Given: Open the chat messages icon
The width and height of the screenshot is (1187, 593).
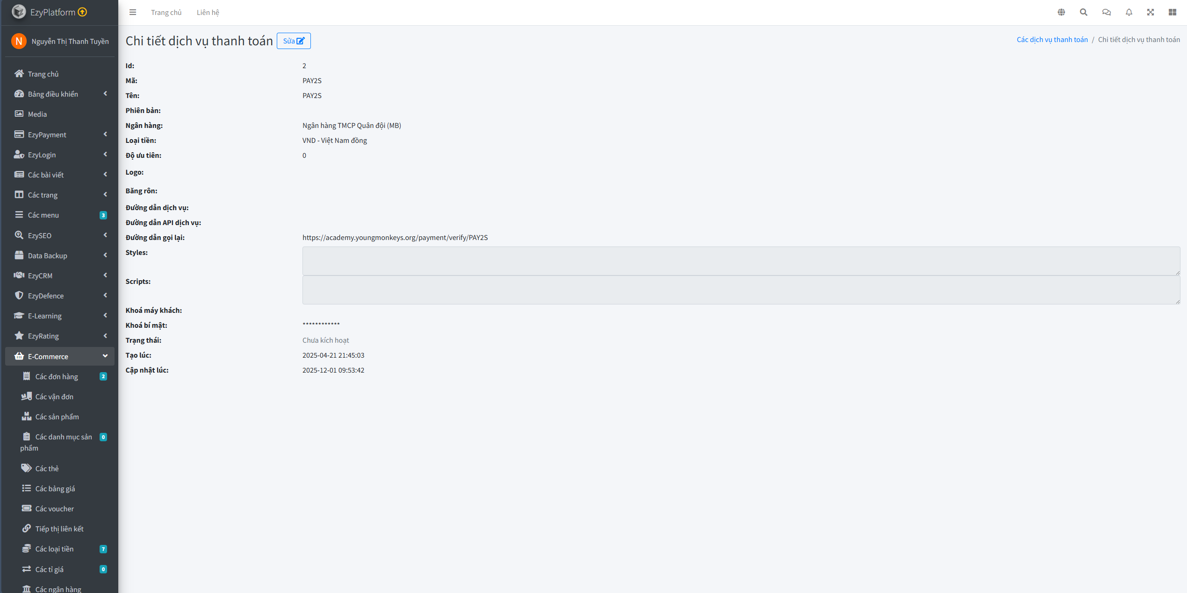Looking at the screenshot, I should coord(1106,12).
